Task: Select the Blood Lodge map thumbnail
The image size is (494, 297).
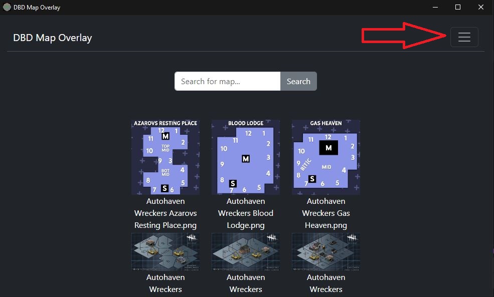Action: (x=246, y=157)
